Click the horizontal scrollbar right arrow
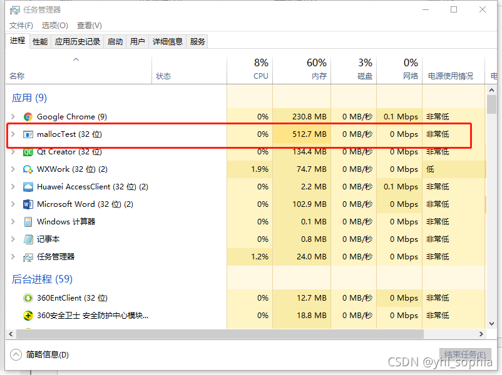The height and width of the screenshot is (375, 502). [x=481, y=334]
